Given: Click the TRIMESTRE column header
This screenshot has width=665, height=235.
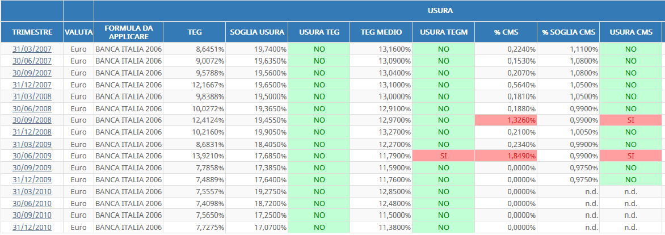Looking at the screenshot, I should tap(32, 32).
